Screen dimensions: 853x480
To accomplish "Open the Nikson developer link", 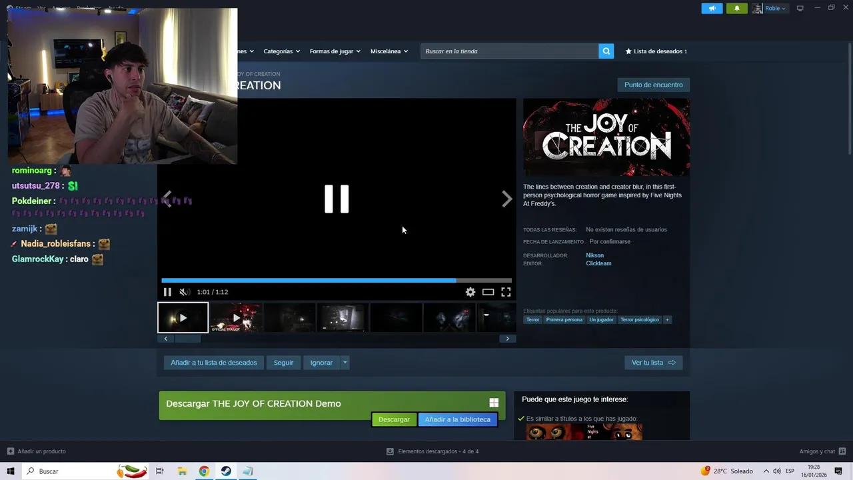I will [594, 255].
